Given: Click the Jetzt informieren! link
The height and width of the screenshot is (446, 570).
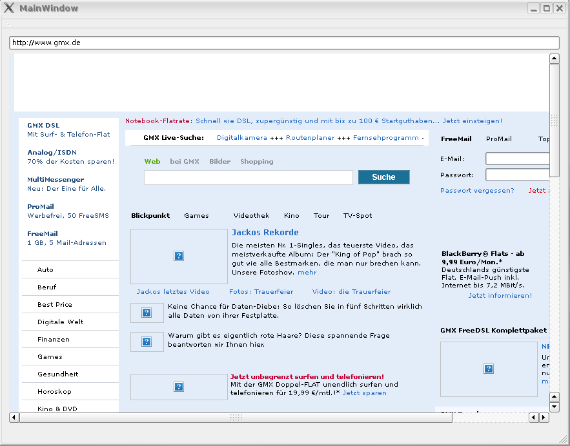Looking at the screenshot, I should tap(500, 296).
